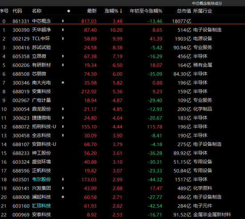Click the margin-trading marker beside 天华超净

[x=63, y=30]
